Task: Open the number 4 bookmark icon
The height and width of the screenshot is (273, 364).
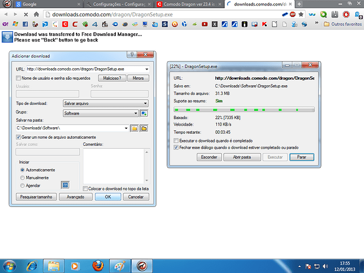Action: pos(95,24)
